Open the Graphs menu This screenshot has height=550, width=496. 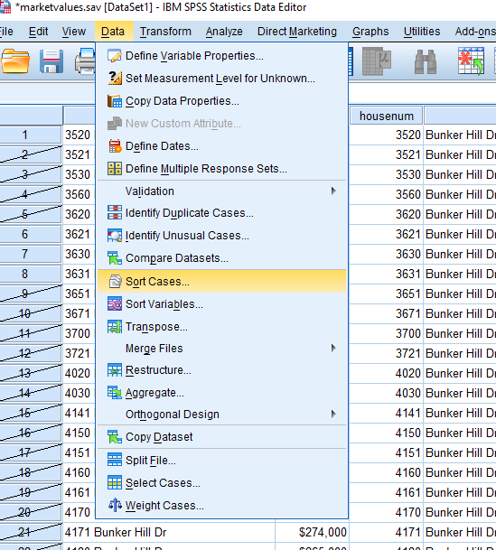pyautogui.click(x=370, y=32)
